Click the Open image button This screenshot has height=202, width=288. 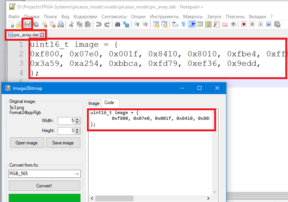27,143
